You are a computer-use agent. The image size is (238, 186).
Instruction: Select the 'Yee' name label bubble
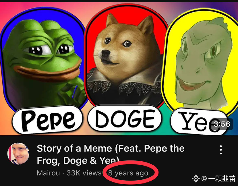pos(199,121)
